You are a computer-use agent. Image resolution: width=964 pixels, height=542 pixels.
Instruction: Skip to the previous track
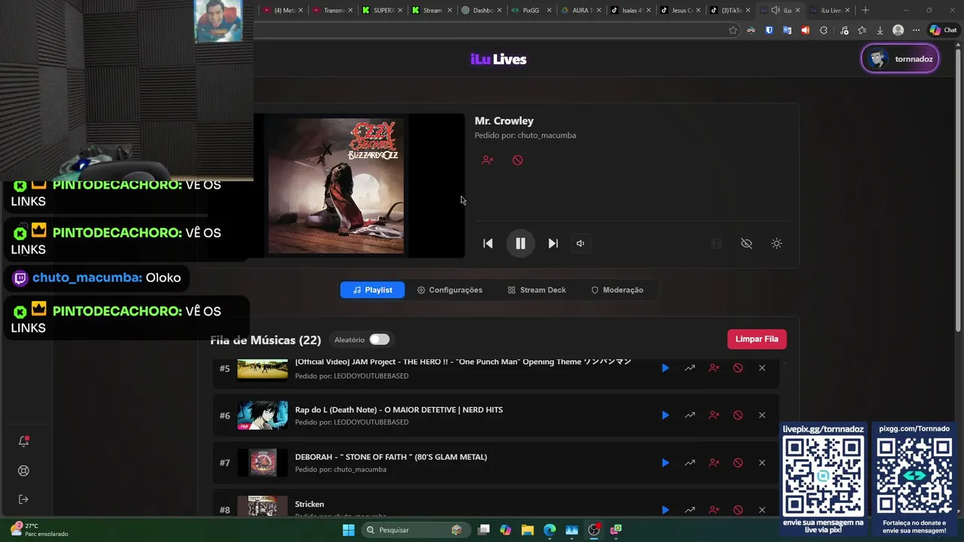pyautogui.click(x=488, y=243)
